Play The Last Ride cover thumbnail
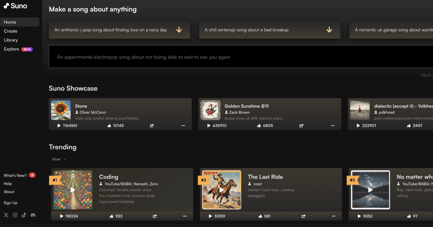This screenshot has height=227, width=433. tap(222, 190)
